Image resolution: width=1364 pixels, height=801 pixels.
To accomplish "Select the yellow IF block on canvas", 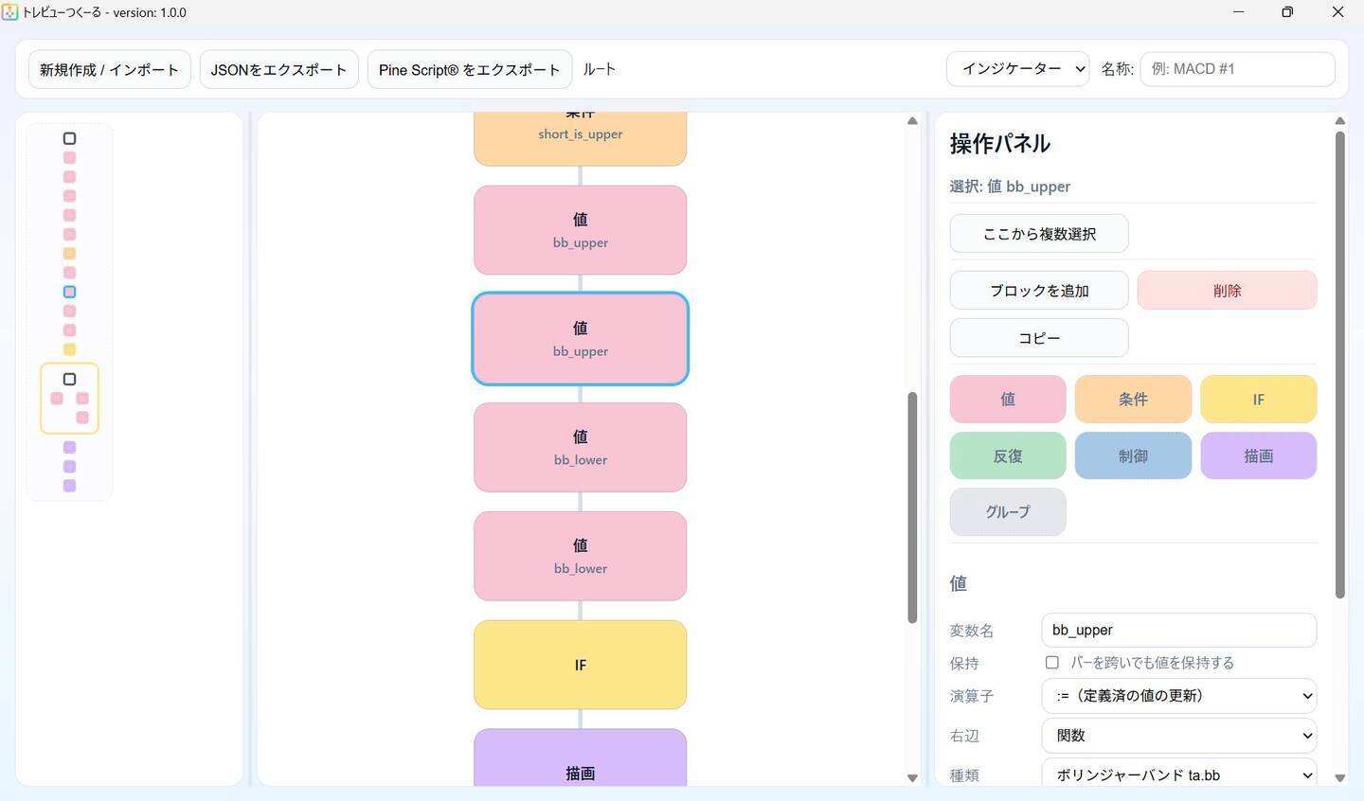I will point(580,665).
